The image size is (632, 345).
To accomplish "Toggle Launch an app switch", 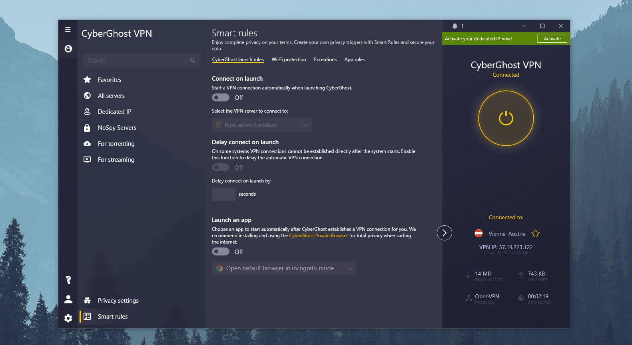I will (x=221, y=252).
